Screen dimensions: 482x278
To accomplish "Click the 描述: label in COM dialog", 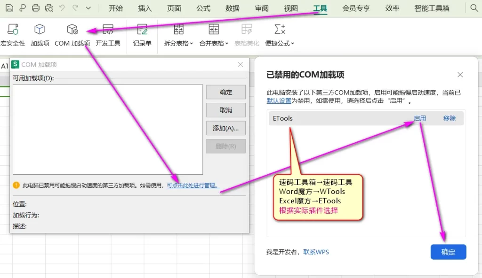I will 20,226.
